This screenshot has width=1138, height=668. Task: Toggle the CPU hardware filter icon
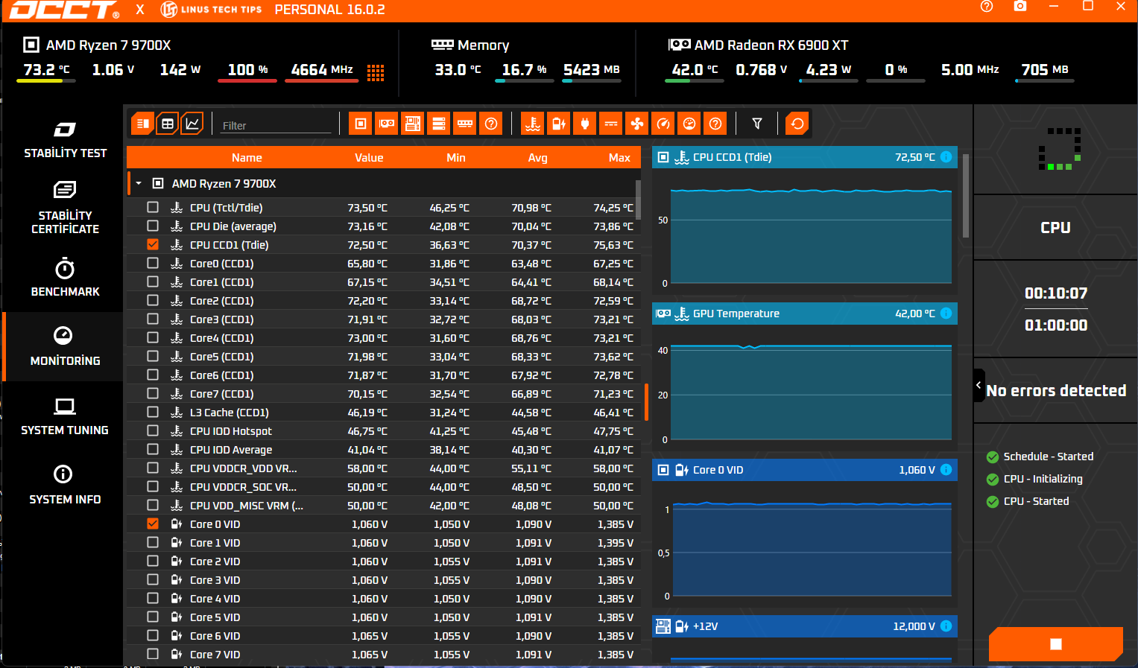[x=361, y=124]
